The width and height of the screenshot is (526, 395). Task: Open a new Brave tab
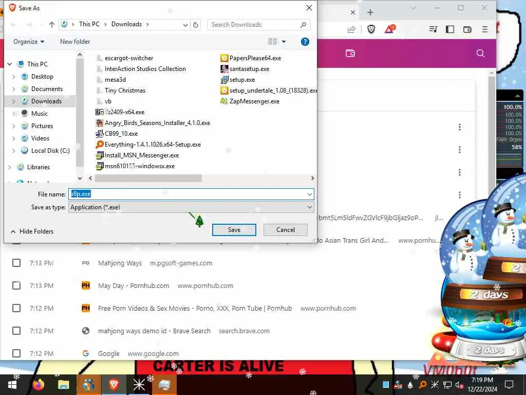coord(370,12)
